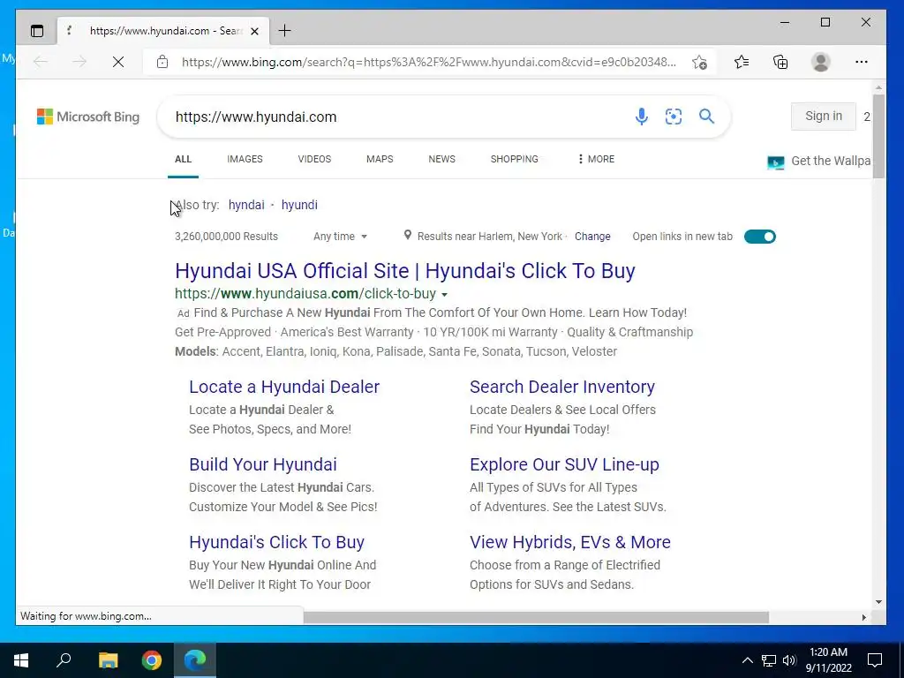Open the Favorites list
The height and width of the screenshot is (678, 904).
(742, 62)
